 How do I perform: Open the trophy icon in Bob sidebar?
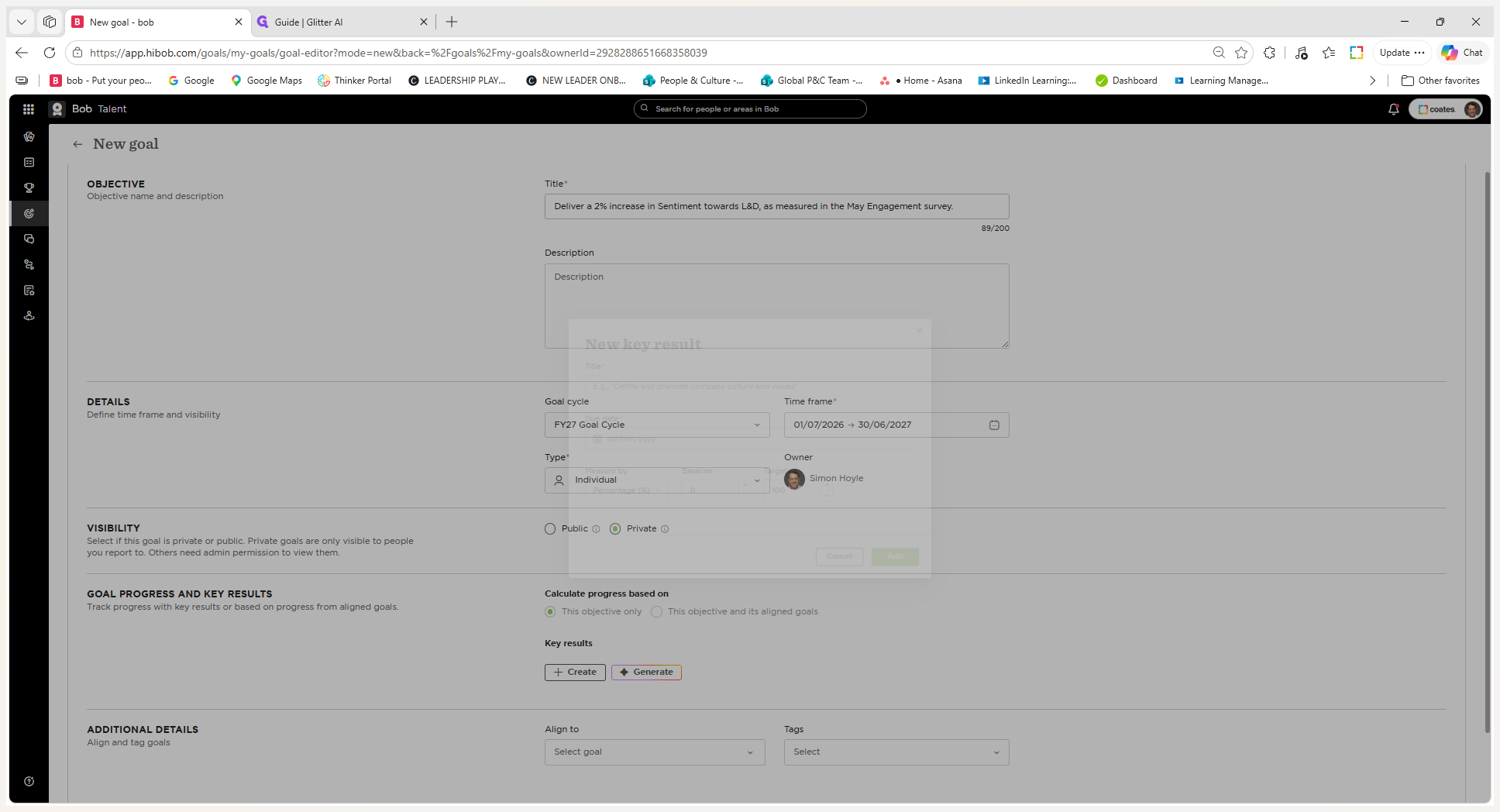point(29,188)
